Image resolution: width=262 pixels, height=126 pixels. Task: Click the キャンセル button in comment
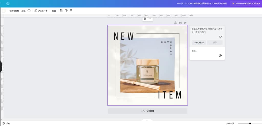point(199,43)
